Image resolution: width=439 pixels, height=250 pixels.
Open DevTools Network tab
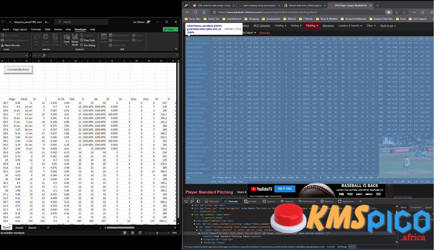(x=287, y=201)
